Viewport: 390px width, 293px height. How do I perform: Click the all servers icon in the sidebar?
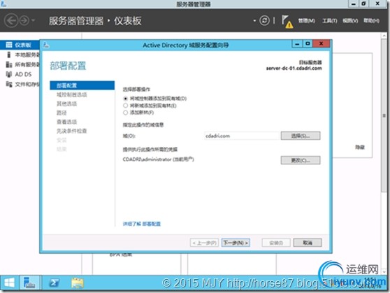coord(9,65)
